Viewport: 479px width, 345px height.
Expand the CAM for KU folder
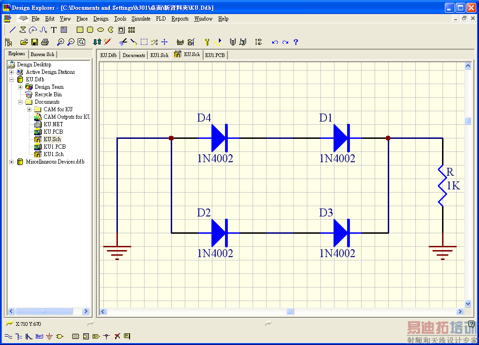tap(29, 109)
